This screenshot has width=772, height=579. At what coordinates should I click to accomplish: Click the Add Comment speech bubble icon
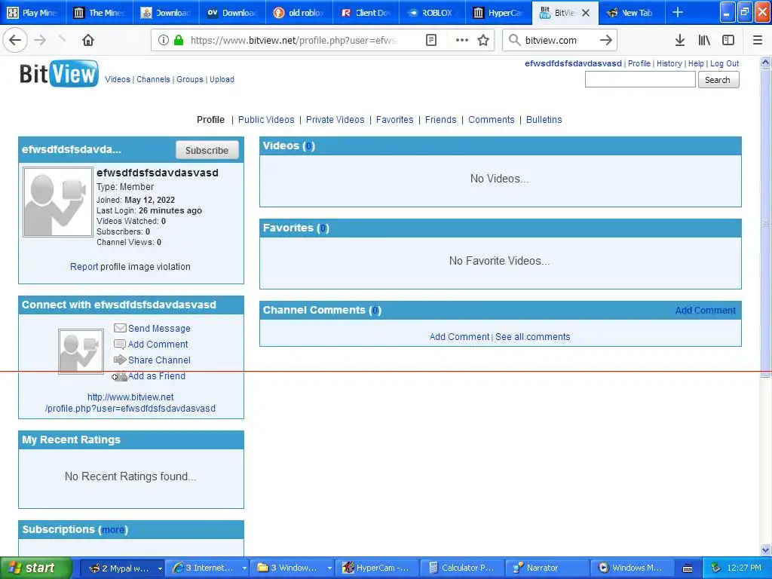[120, 344]
